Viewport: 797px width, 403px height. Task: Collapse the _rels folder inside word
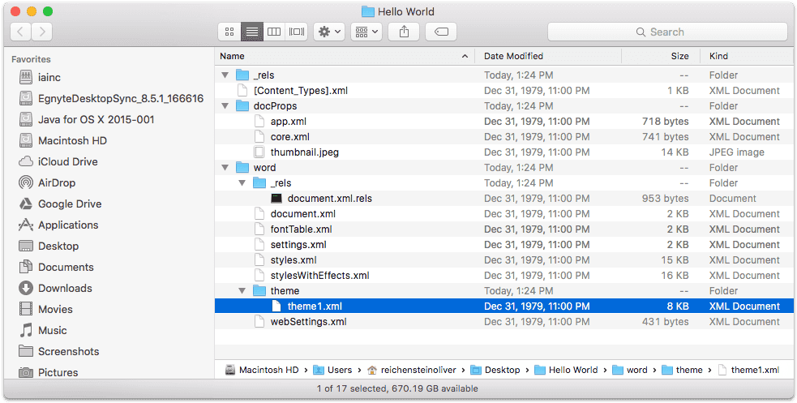(x=242, y=183)
